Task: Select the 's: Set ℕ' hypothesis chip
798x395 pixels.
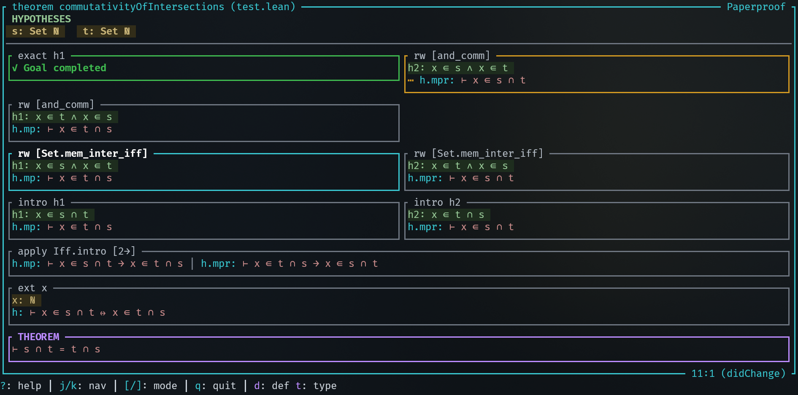Action: click(36, 32)
